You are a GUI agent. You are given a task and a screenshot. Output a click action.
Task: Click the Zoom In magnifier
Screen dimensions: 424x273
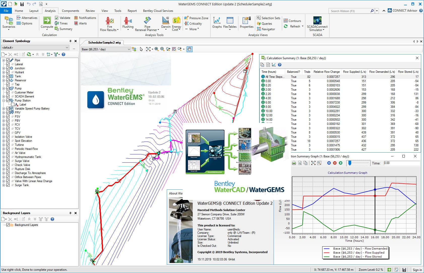click(156, 49)
